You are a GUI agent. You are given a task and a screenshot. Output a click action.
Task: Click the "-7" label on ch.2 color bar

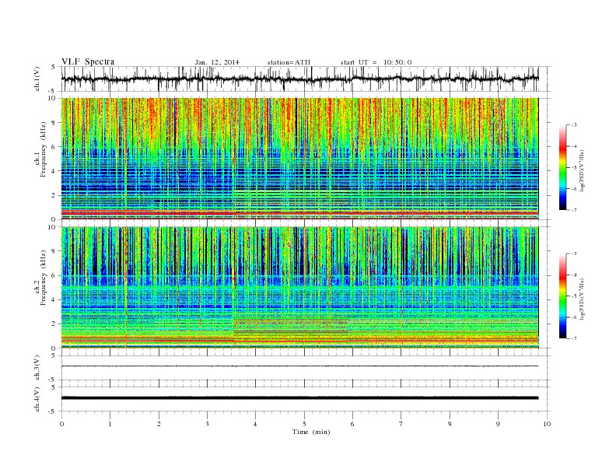(573, 338)
